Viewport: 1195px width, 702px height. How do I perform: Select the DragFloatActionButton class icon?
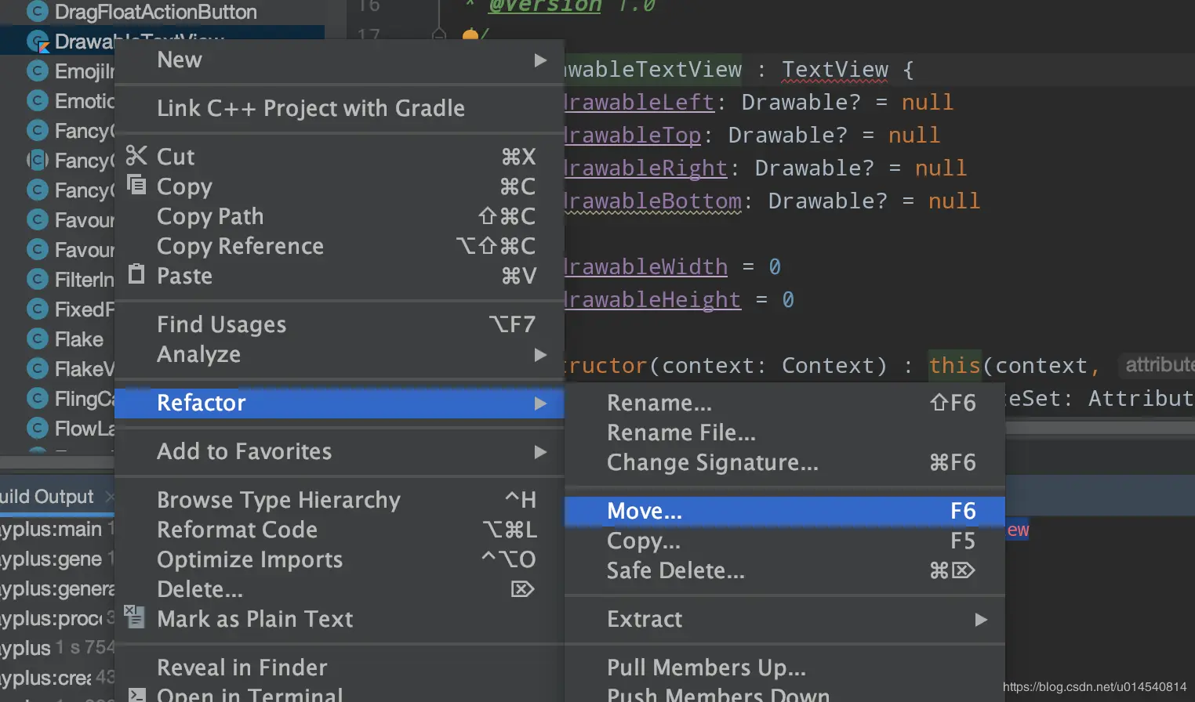pyautogui.click(x=37, y=12)
